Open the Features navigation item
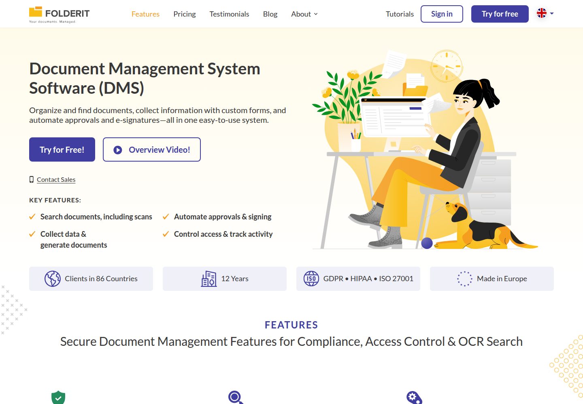583x404 pixels. click(145, 14)
